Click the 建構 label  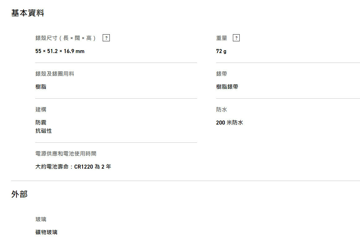click(x=41, y=110)
